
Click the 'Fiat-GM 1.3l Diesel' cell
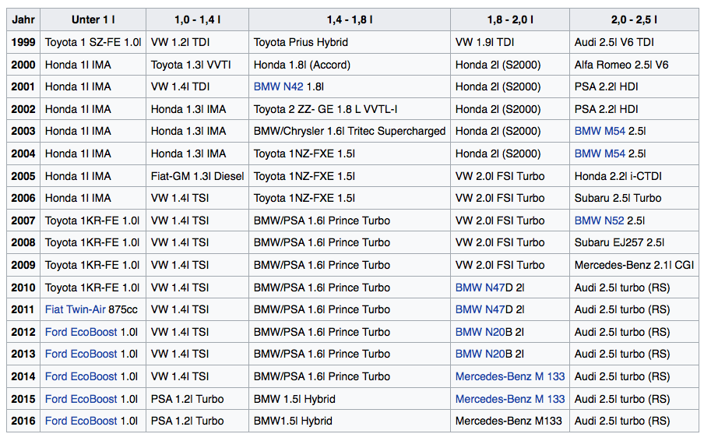(198, 176)
